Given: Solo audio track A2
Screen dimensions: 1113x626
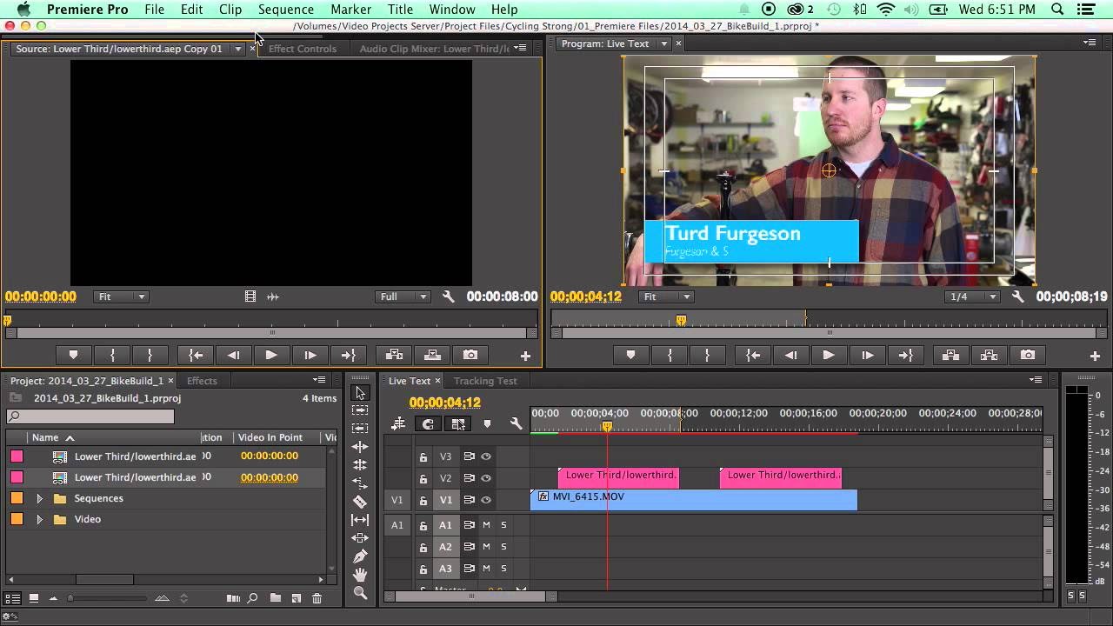Looking at the screenshot, I should tap(503, 547).
